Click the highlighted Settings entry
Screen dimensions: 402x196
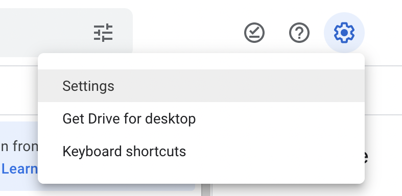click(201, 86)
